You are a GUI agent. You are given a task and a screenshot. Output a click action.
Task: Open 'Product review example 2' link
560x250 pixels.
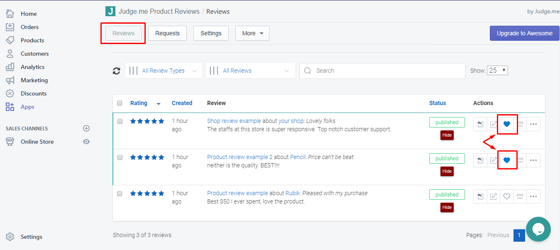[x=240, y=157]
